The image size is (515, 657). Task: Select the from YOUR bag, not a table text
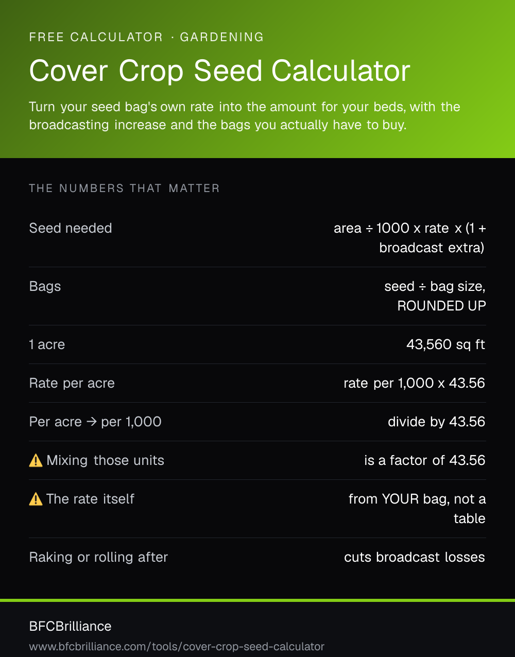417,509
